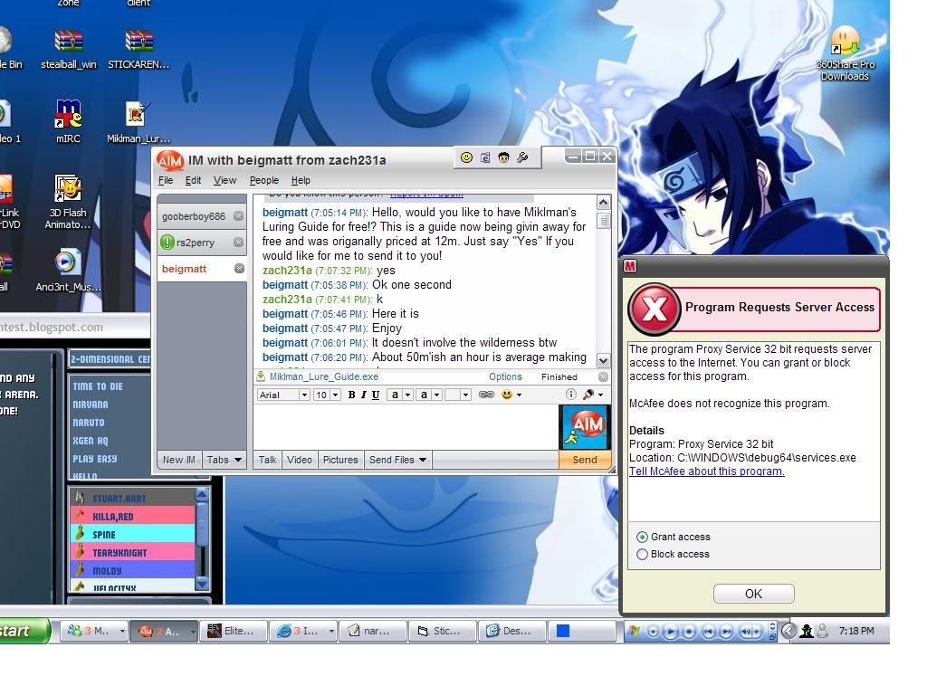The image size is (927, 695).
Task: Select Block access radio button
Action: [x=642, y=555]
